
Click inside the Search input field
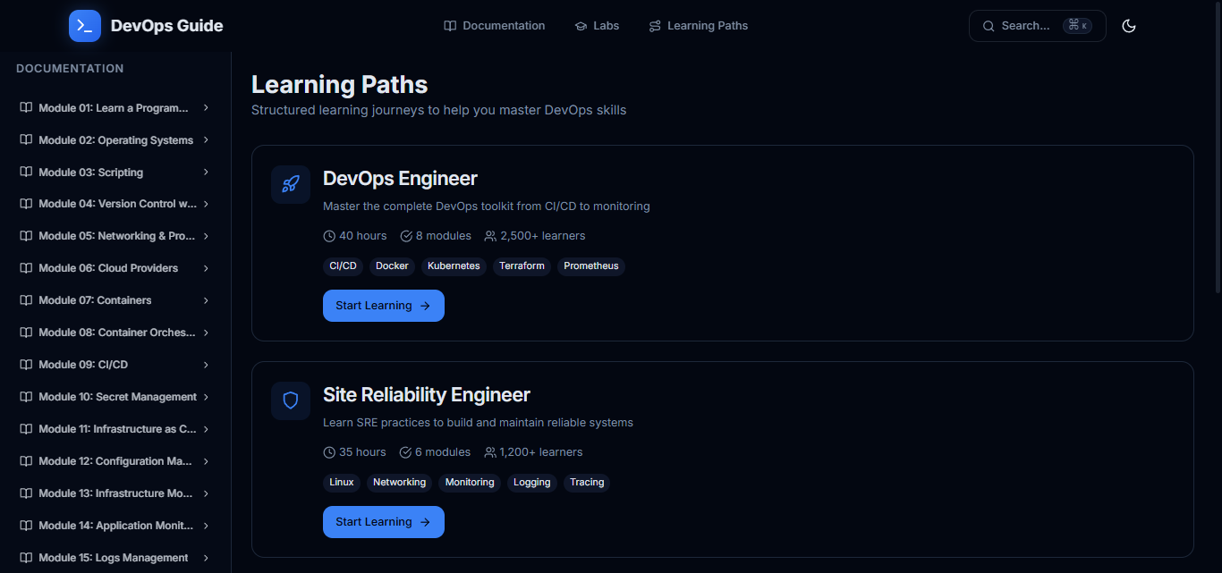point(1029,25)
